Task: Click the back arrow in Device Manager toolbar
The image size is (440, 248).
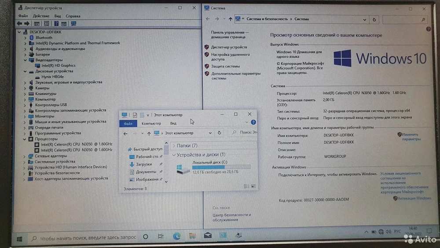Action: click(x=19, y=24)
